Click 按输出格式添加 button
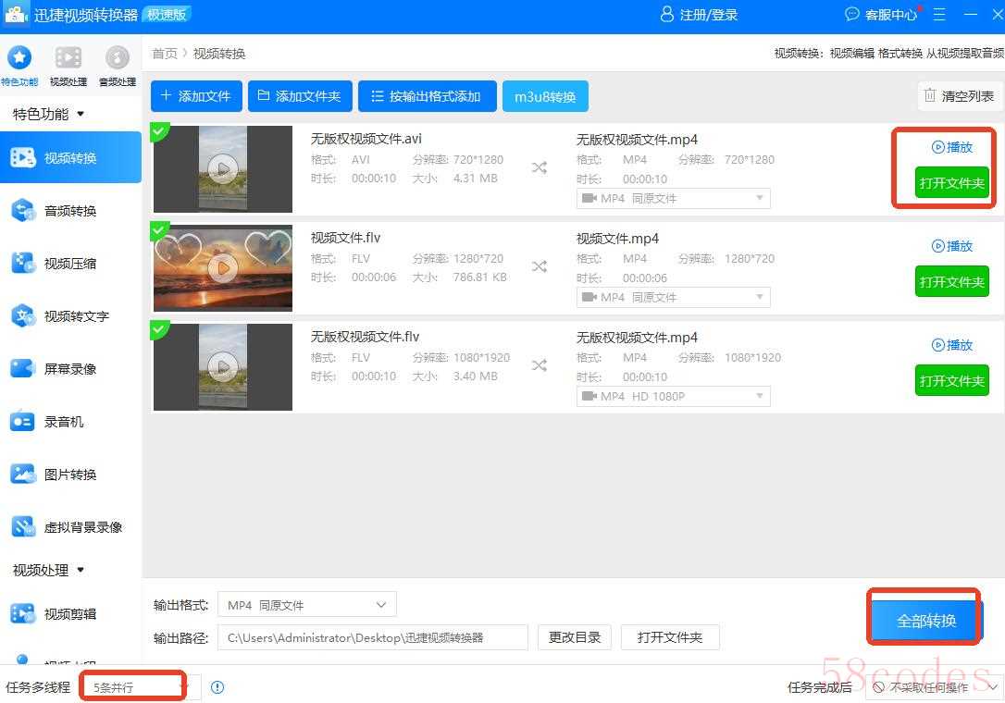Image resolution: width=1005 pixels, height=703 pixels. [x=427, y=96]
